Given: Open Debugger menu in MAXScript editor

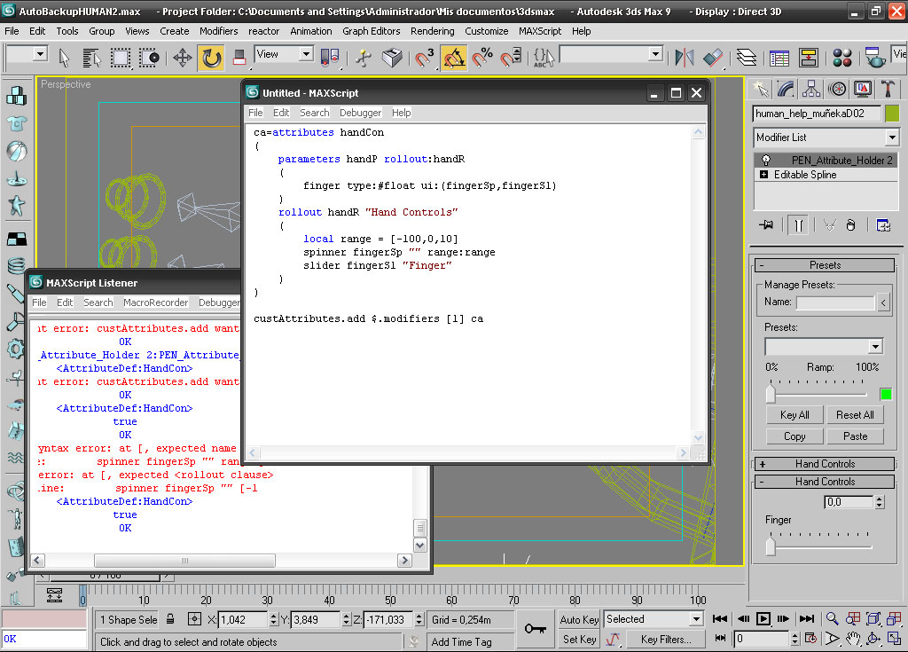Looking at the screenshot, I should pos(360,113).
